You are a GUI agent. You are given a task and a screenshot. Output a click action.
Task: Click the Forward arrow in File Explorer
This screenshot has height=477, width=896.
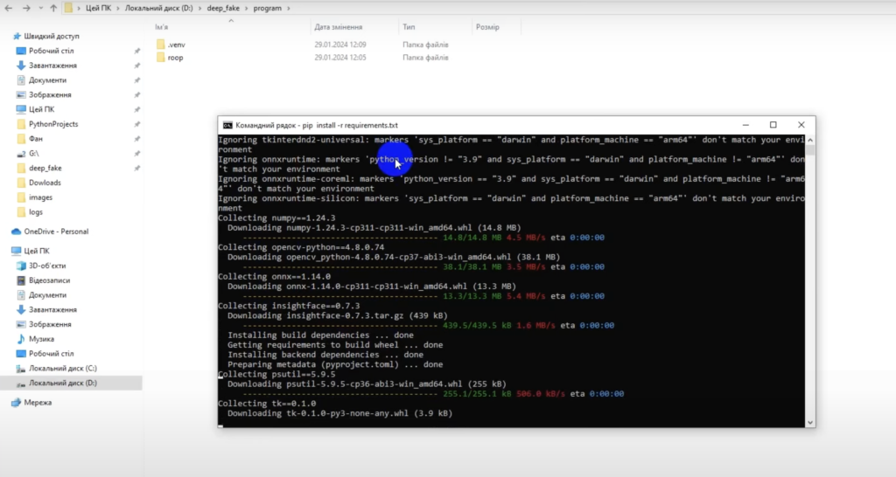tap(26, 8)
